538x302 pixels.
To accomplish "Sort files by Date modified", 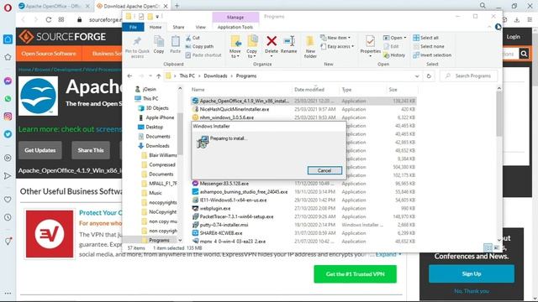I will (x=309, y=90).
